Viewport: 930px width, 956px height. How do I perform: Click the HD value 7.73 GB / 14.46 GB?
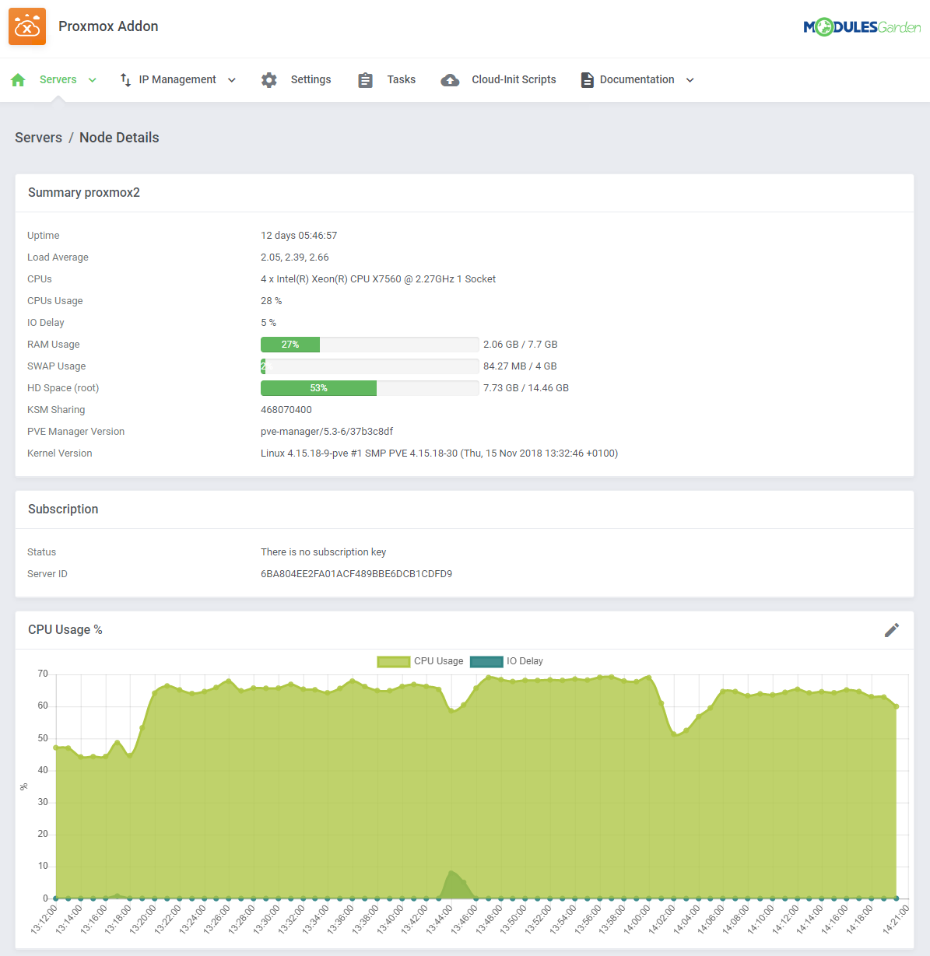point(526,388)
